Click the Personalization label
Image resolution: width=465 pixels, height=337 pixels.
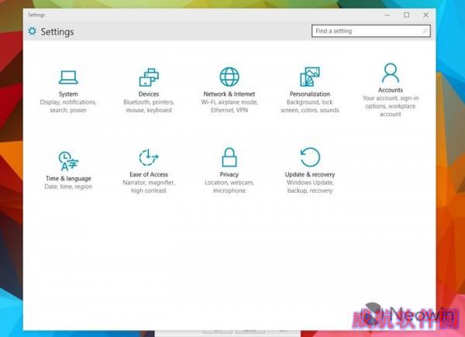(x=310, y=94)
